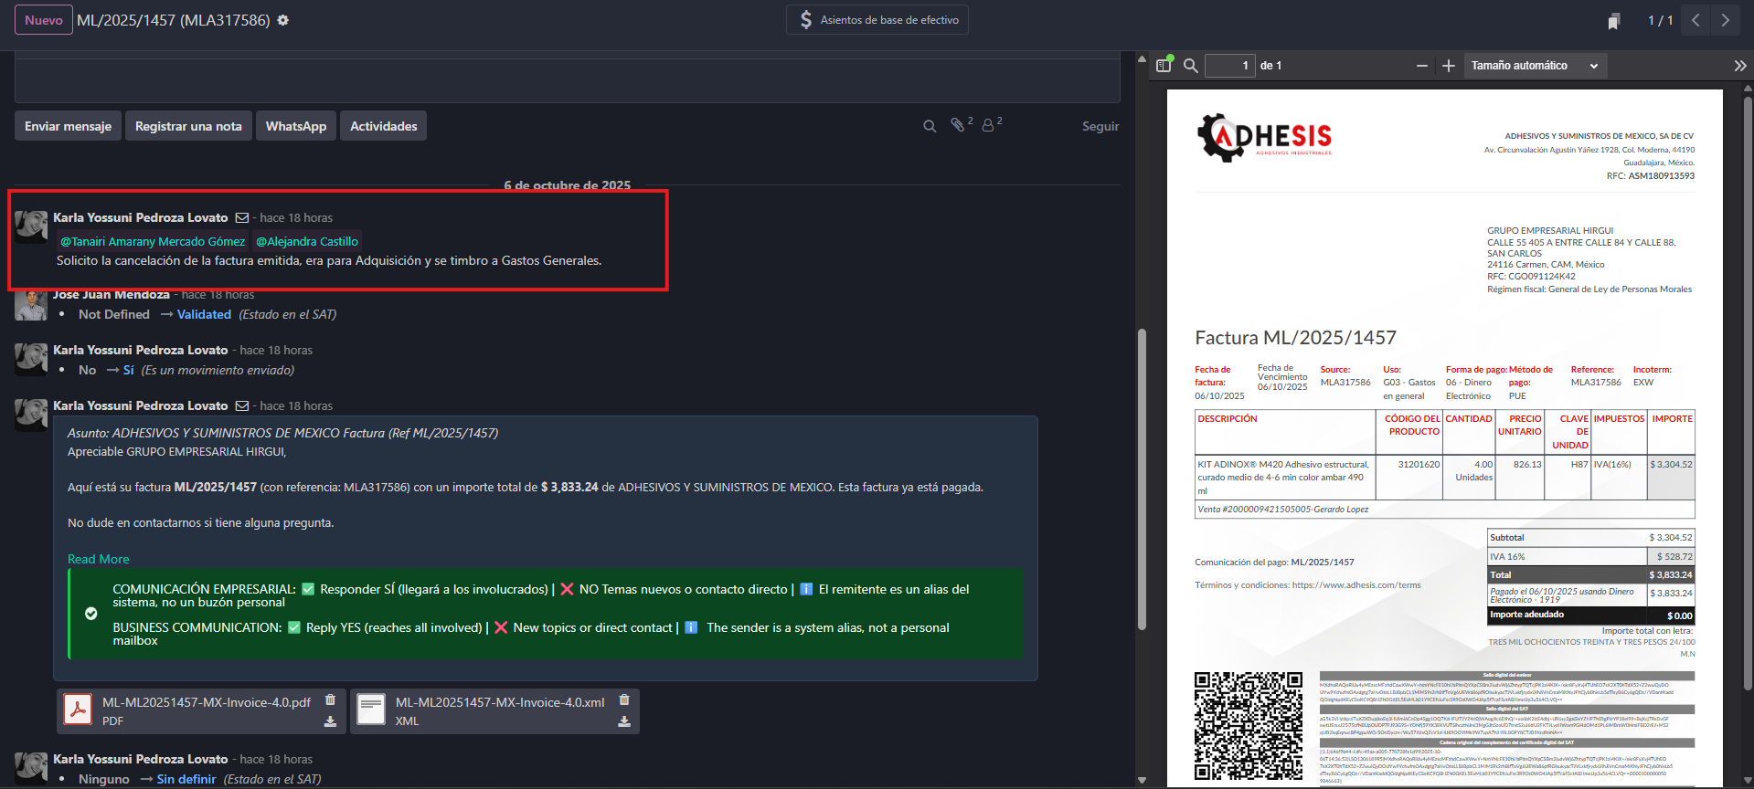Image resolution: width=1754 pixels, height=789 pixels.
Task: Download the ML-ML20251457-MX-Invoice-4.0.pdf file
Action: [331, 721]
